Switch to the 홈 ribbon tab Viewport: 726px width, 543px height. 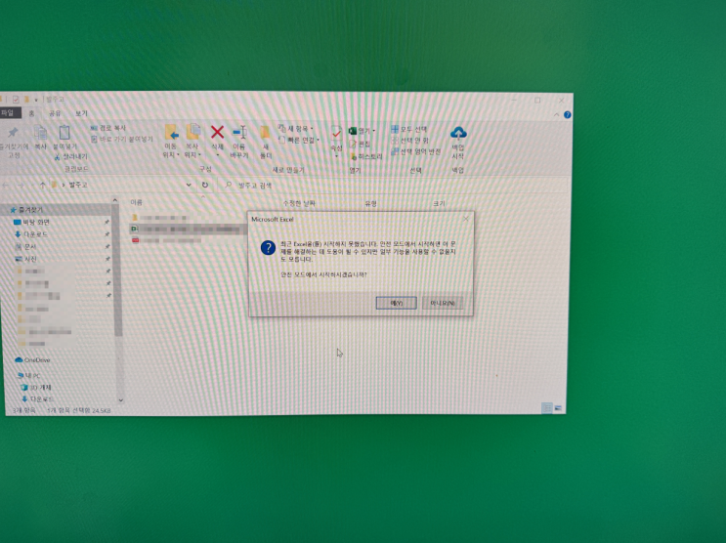(31, 113)
